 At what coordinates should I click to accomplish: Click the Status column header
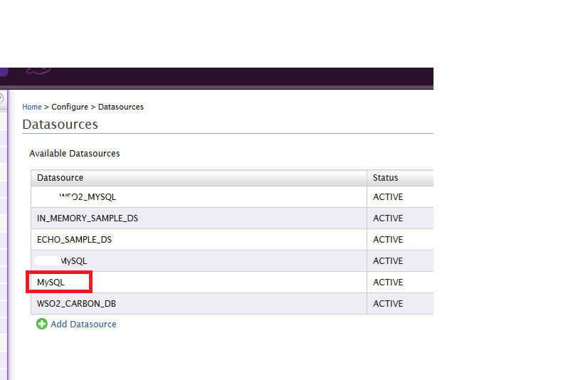pos(386,178)
